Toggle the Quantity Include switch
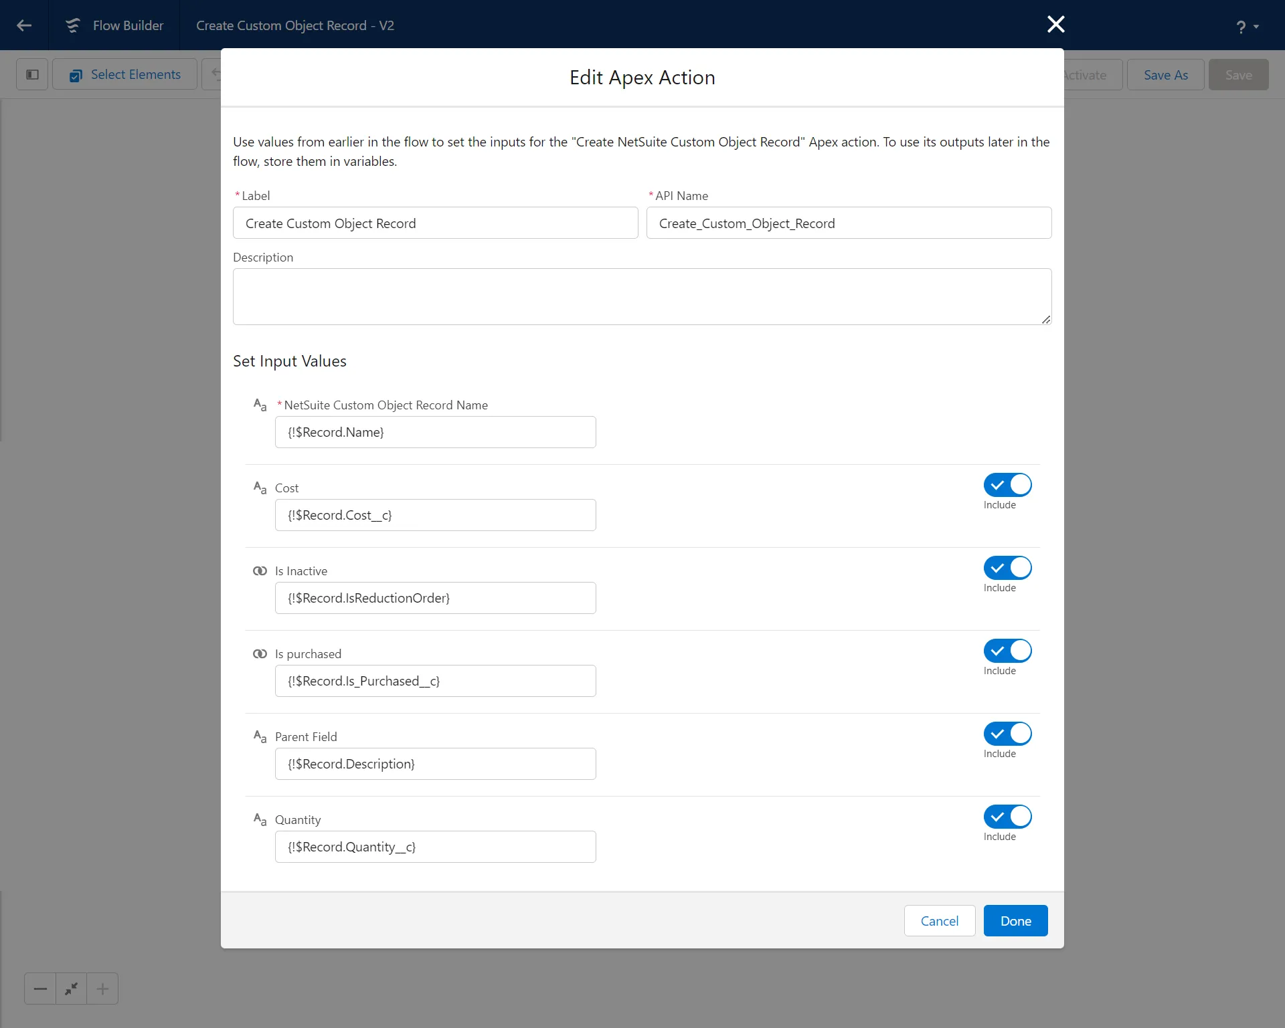The width and height of the screenshot is (1285, 1028). [1007, 817]
